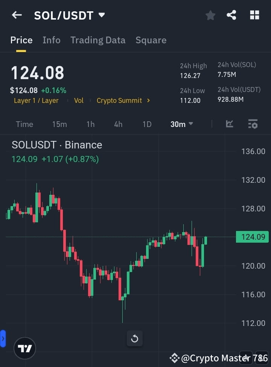Open the Square tab
The width and height of the screenshot is (271, 367).
click(x=151, y=40)
